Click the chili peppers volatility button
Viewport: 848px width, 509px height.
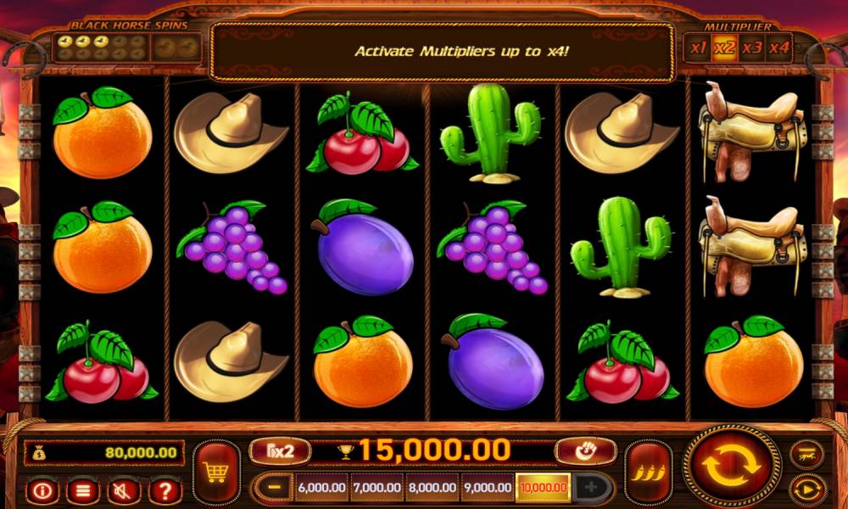click(648, 473)
